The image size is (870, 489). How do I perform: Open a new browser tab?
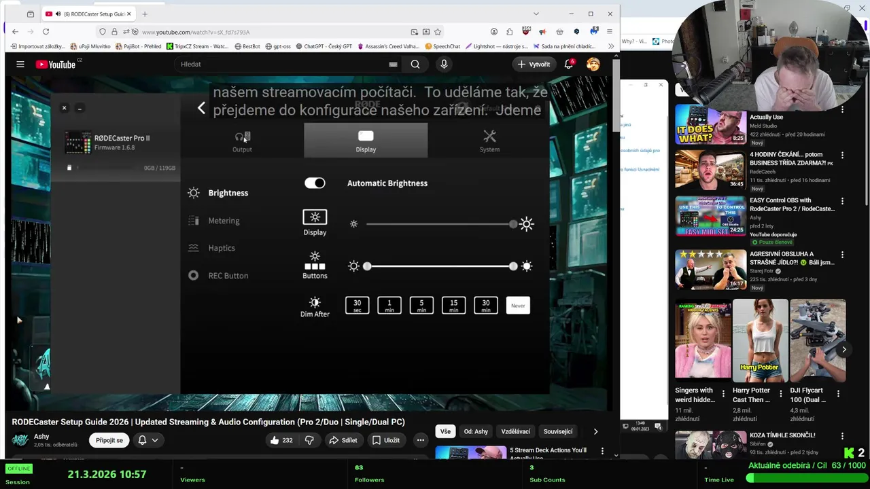[144, 14]
